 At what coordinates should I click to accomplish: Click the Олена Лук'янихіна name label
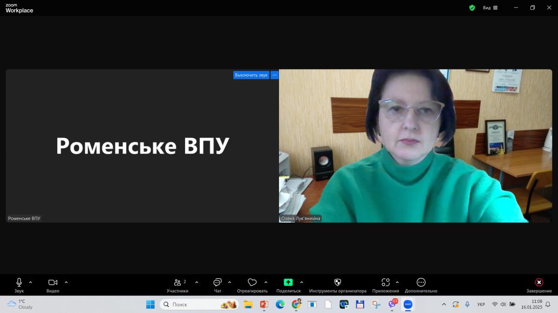[x=301, y=218]
